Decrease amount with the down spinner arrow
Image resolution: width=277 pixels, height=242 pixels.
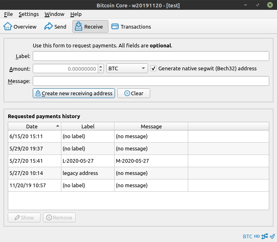[x=101, y=70]
